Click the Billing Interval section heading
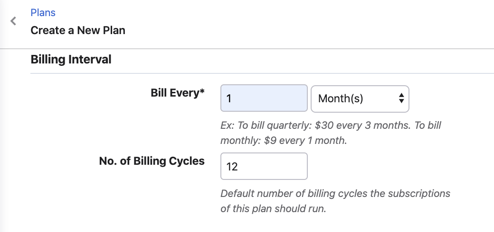 click(x=71, y=60)
